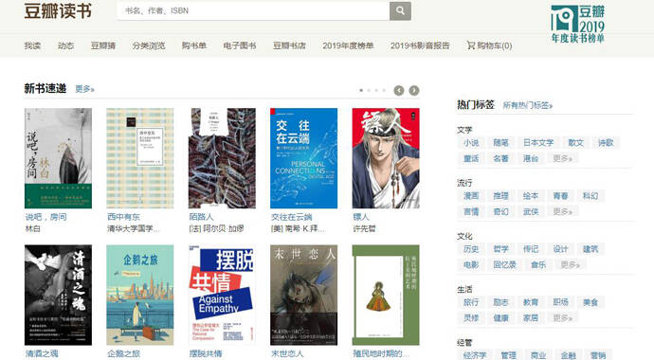Expand 更多» in the 流行 tag group
The width and height of the screenshot is (654, 360).
click(562, 211)
